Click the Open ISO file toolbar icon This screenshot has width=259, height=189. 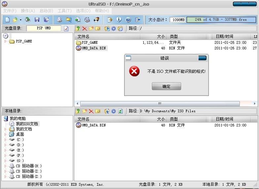(x=15, y=20)
